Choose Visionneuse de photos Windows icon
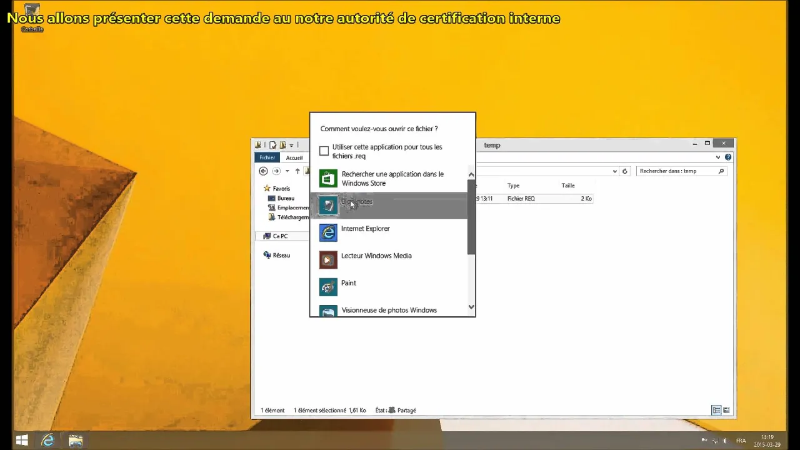The height and width of the screenshot is (450, 800). click(x=328, y=311)
